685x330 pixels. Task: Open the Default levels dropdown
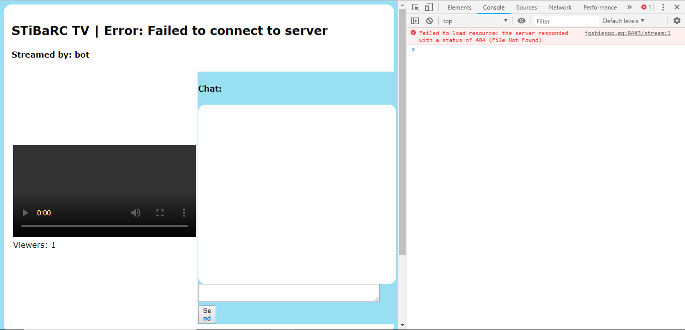pos(623,21)
